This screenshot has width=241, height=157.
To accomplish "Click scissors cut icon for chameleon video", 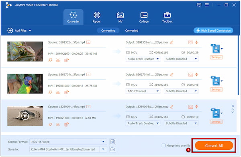I will point(58,60).
